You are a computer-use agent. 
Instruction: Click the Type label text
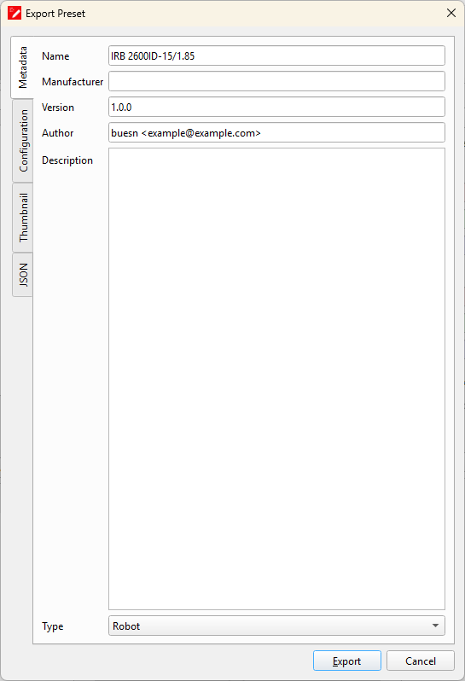[x=53, y=626]
